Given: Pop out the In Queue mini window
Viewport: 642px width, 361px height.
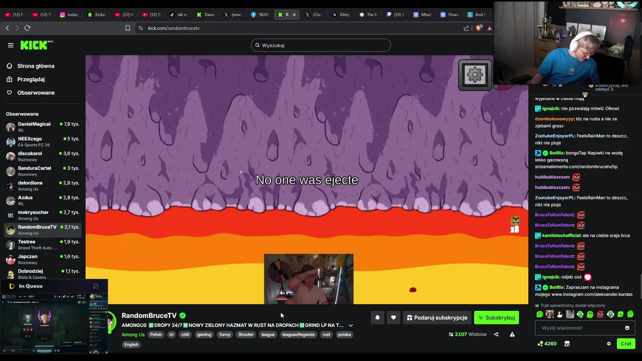Looking at the screenshot, I should click(96, 286).
